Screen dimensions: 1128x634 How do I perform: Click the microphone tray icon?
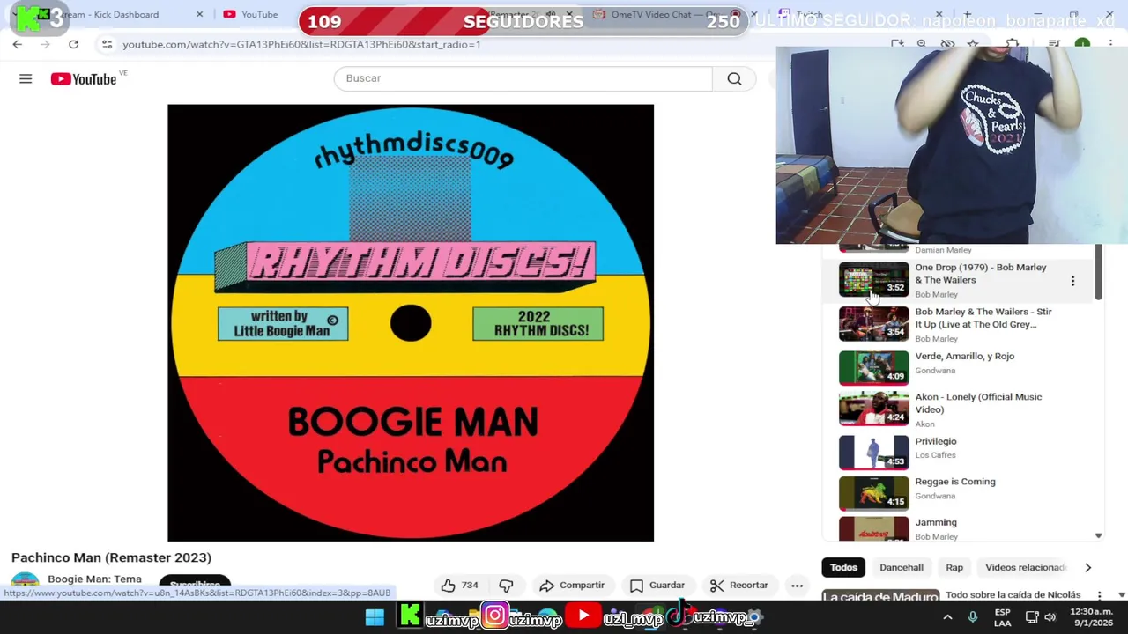point(973,617)
